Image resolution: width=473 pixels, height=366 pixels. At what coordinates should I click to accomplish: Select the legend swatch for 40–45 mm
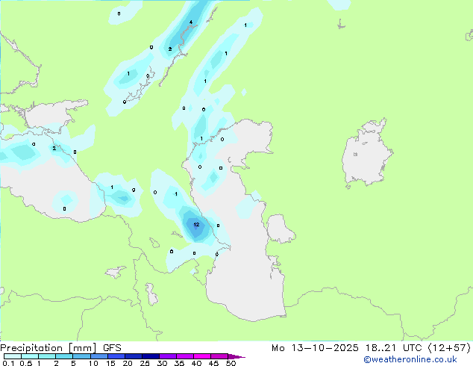point(202,356)
